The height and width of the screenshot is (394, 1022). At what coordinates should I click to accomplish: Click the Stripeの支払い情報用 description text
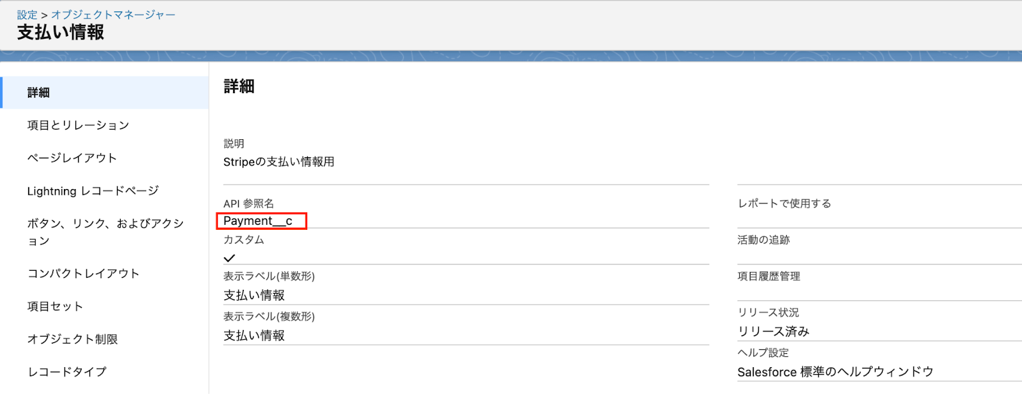[x=278, y=162]
